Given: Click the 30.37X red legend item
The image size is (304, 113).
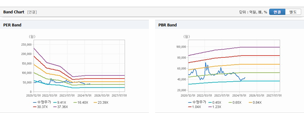Looking at the screenshot, I should coord(40,107).
